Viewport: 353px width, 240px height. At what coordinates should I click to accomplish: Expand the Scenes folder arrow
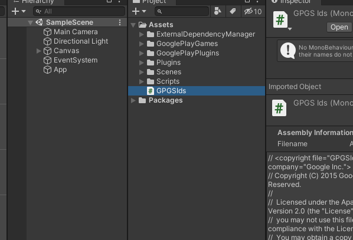pos(142,72)
